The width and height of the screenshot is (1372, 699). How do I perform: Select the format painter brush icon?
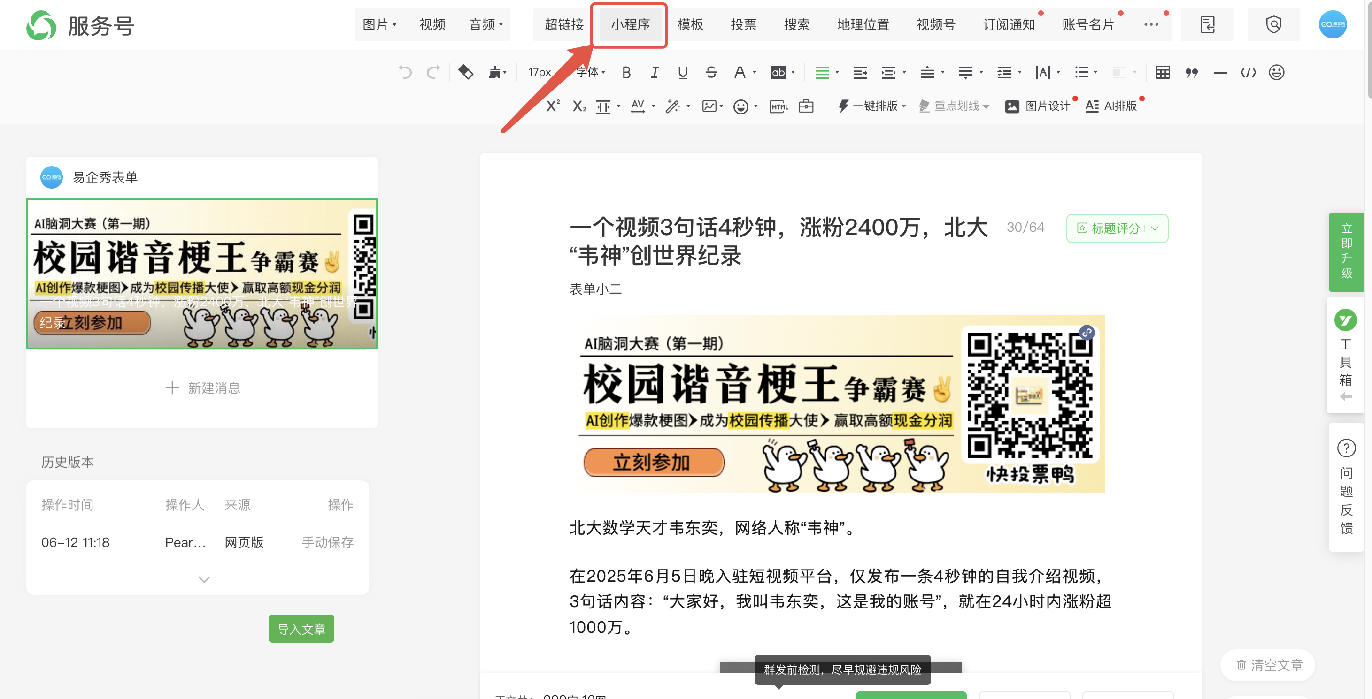point(498,72)
